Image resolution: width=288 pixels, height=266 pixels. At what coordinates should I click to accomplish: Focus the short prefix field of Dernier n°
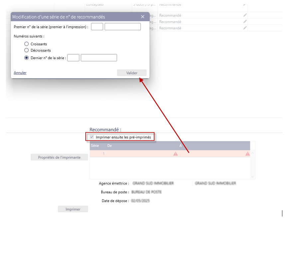point(73,58)
